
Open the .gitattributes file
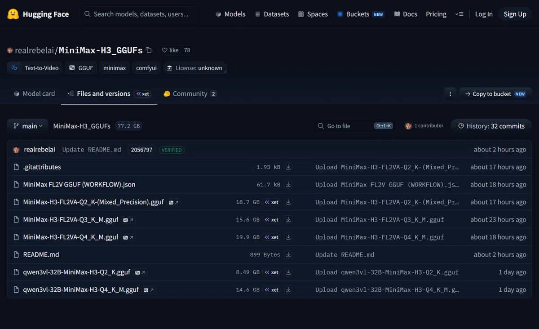pos(42,167)
